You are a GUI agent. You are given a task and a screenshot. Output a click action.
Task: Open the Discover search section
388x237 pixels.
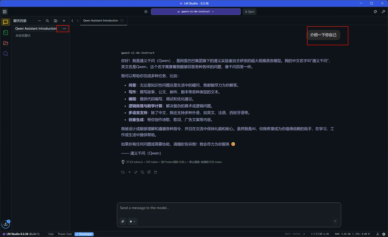[x=6, y=54]
